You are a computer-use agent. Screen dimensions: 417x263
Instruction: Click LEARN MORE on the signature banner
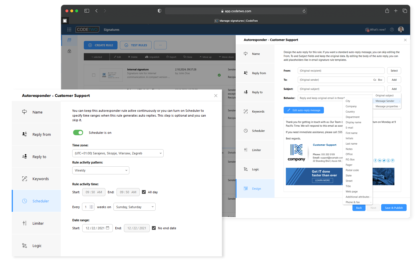click(322, 180)
